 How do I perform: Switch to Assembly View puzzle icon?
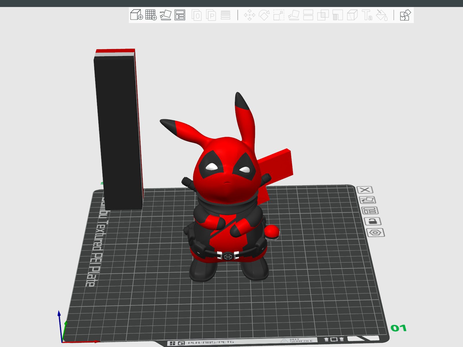(x=405, y=15)
